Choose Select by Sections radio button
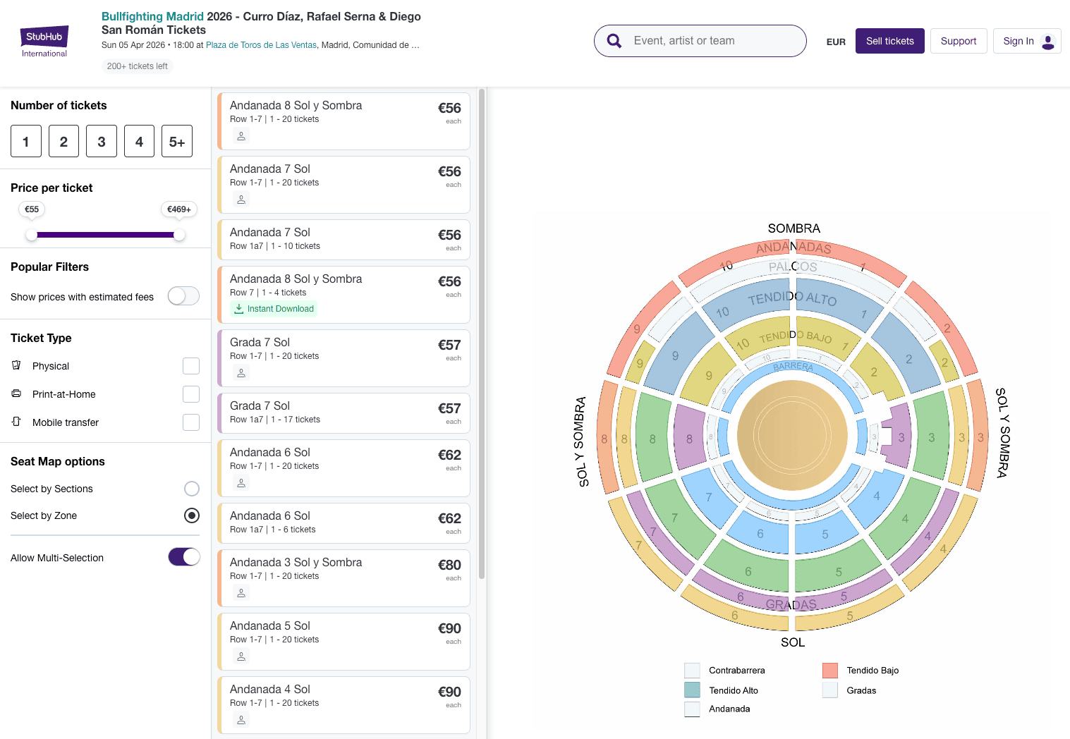The height and width of the screenshot is (739, 1070). coord(192,489)
